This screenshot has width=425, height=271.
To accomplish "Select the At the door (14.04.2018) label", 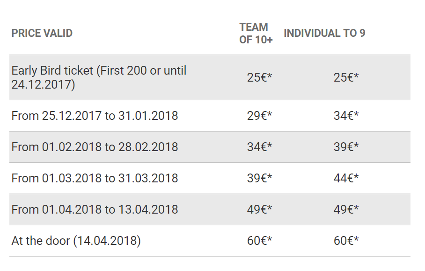I will pos(76,241).
